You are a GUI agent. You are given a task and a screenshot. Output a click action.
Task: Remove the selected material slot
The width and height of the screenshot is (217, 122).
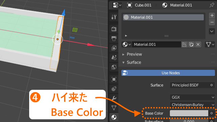tap(212, 22)
